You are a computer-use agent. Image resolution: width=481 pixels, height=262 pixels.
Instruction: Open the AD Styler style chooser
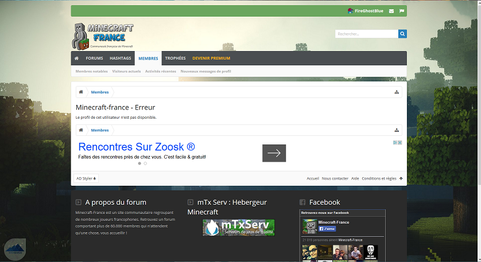[x=86, y=178]
